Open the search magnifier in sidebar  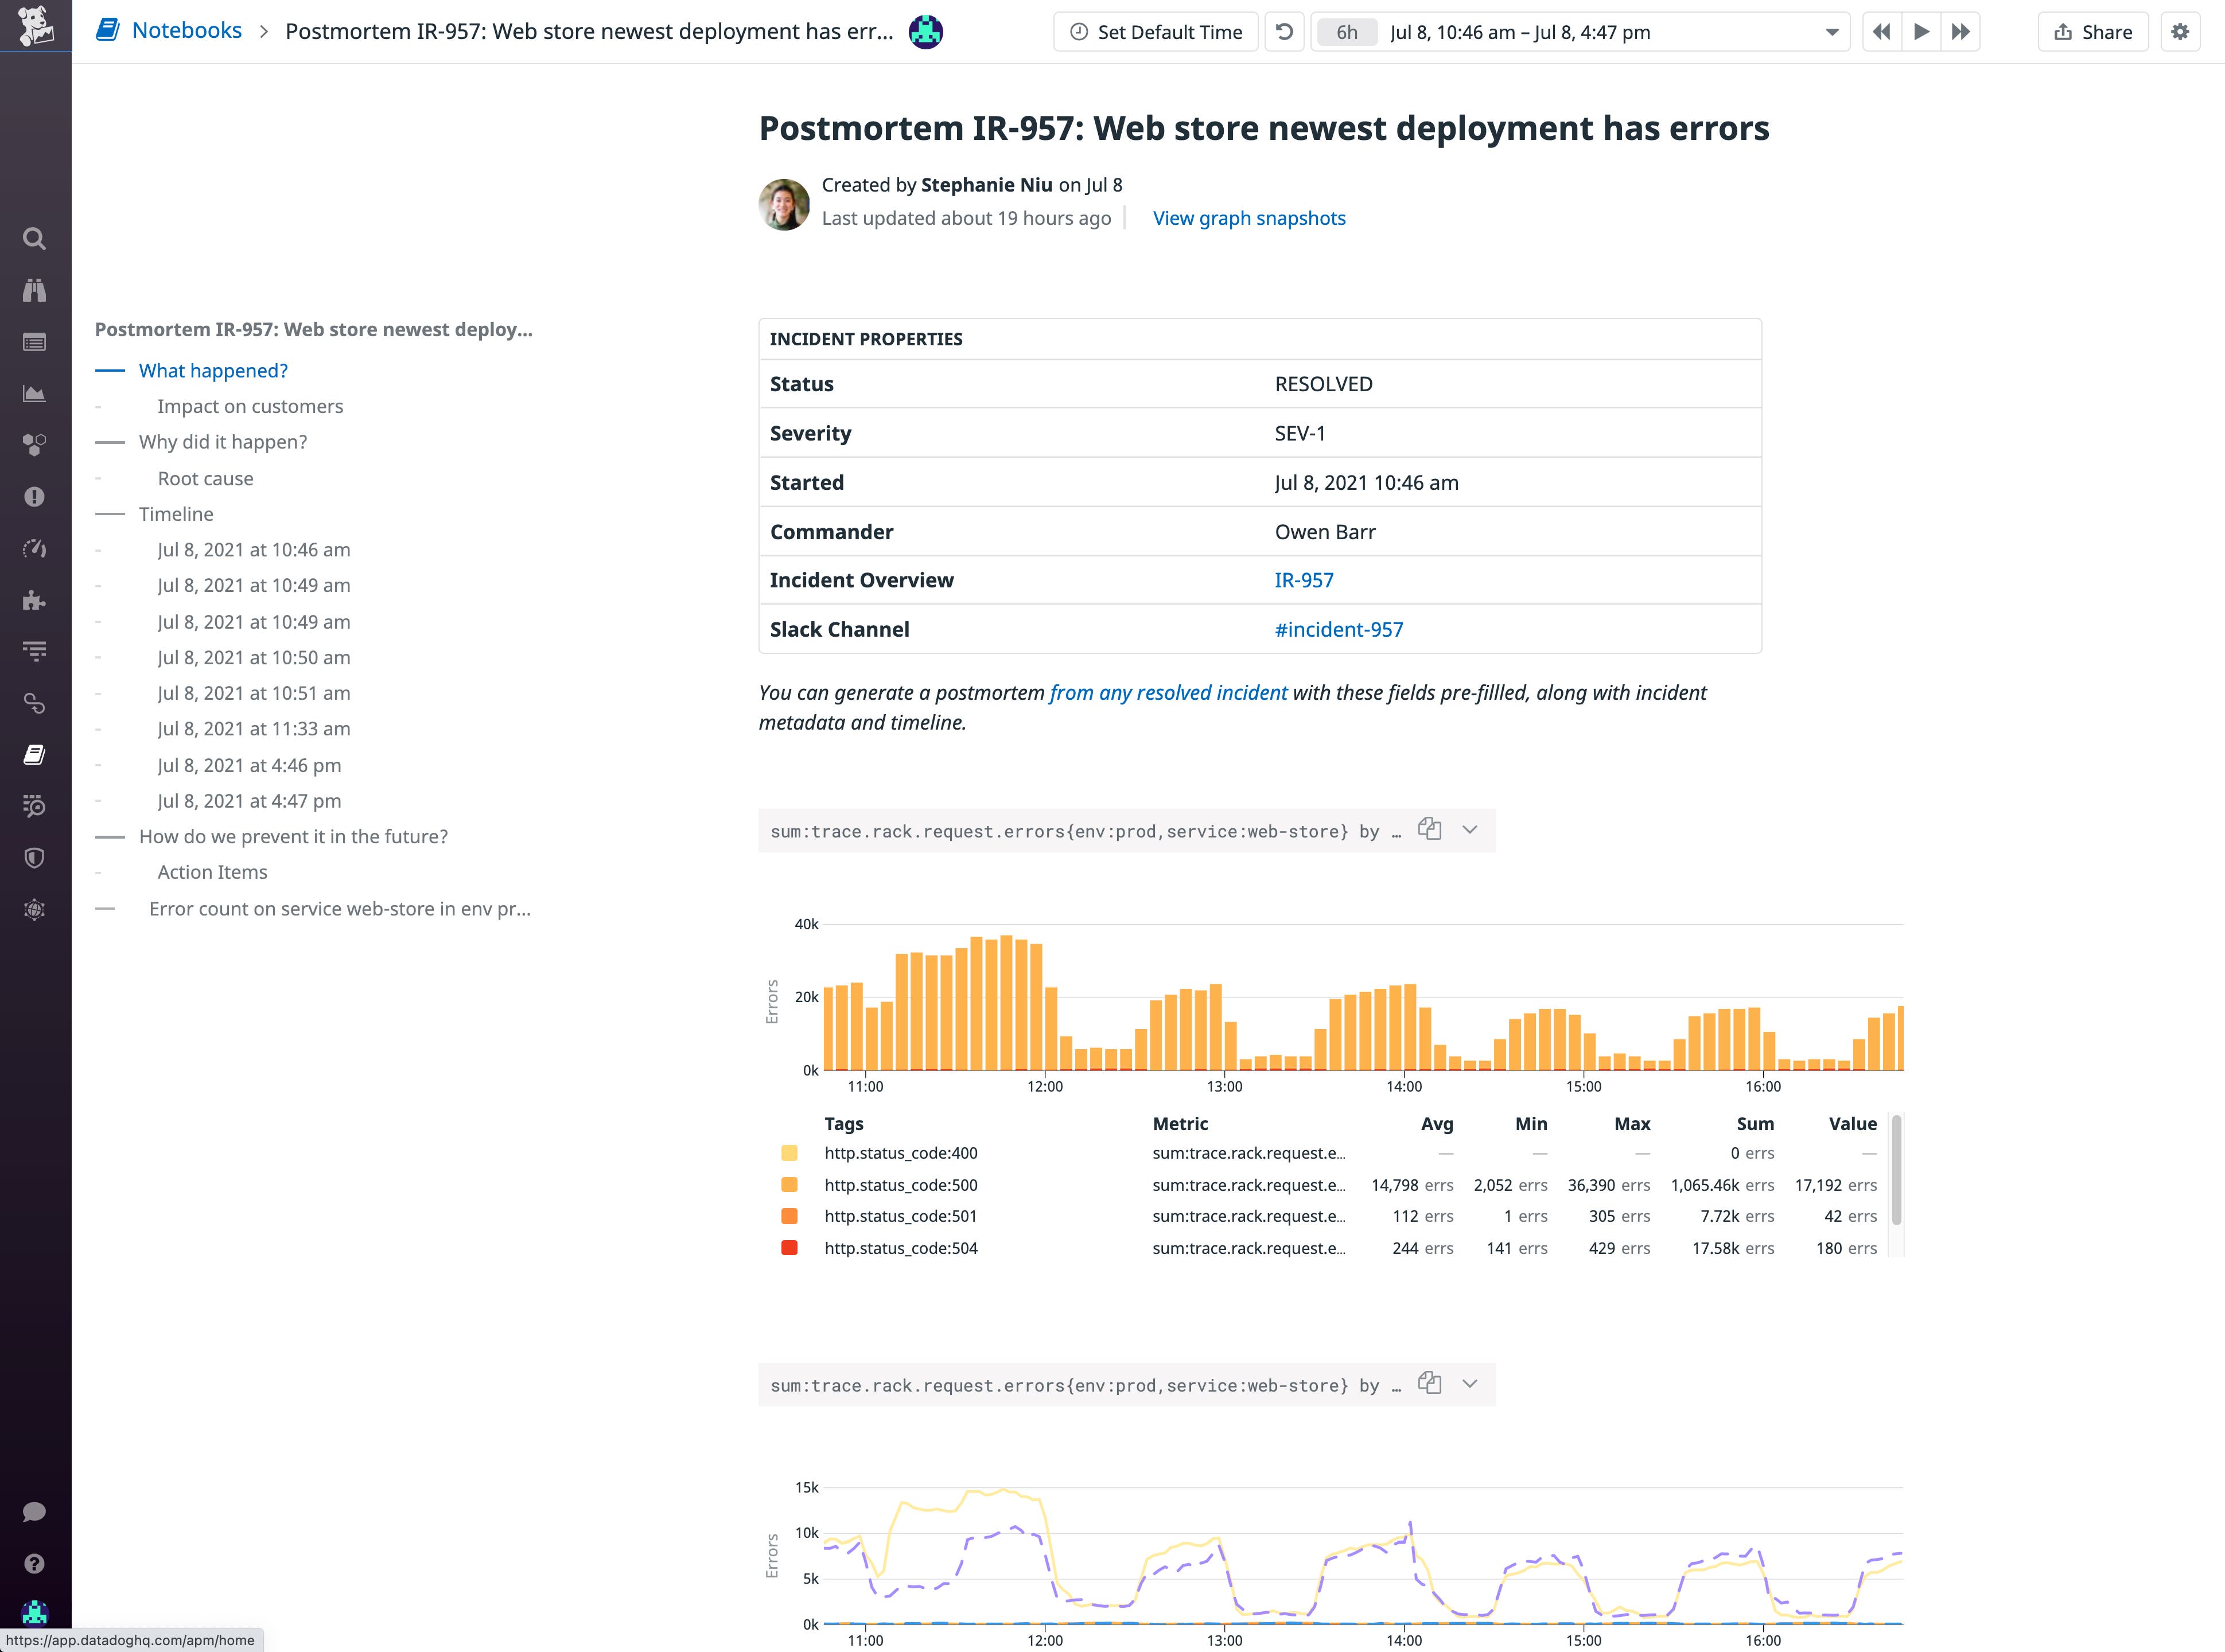(x=34, y=239)
